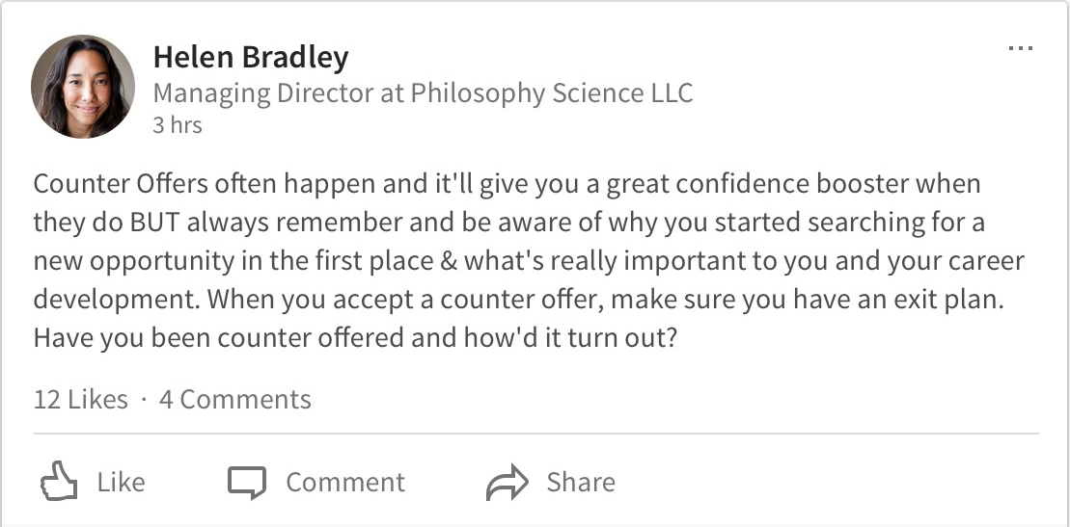Screen dimensions: 1070x527
Task: Show the "4 Comments" thread
Action: 235,400
